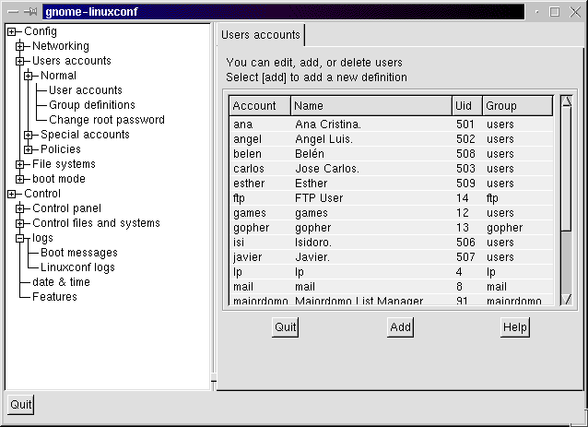Click Quit in the bottom-left corner
Viewport: 588px width, 427px height.
coord(20,404)
